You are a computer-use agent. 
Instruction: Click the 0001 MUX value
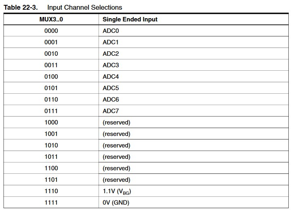[x=51, y=42]
